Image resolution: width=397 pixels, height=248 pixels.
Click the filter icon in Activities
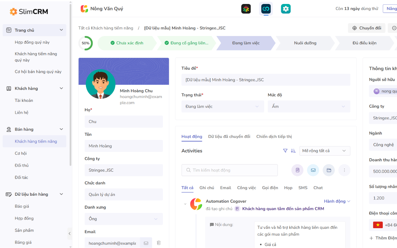coord(285,151)
